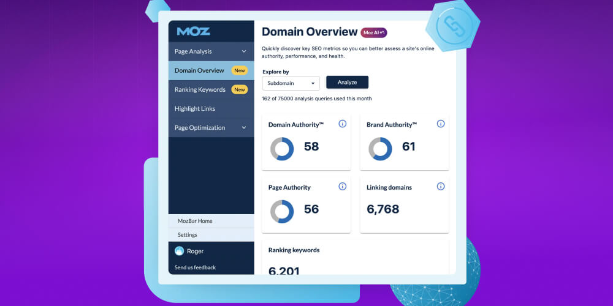Viewport: 613px width, 306px height.
Task: Open the Explore by Subdomain dropdown
Action: 291,83
